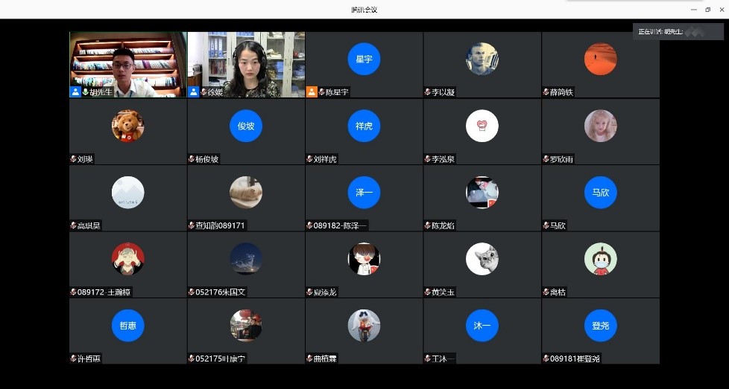Viewport: 729px width, 389px height.
Task: Select the blue 哲惠 avatar
Action: click(x=127, y=325)
